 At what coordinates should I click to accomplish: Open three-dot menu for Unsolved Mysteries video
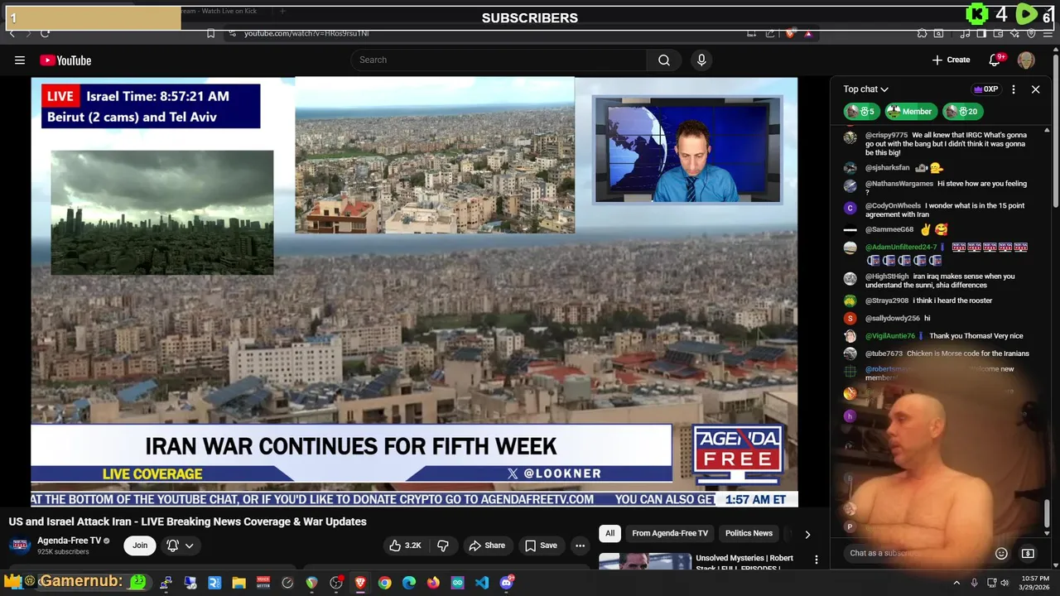816,560
